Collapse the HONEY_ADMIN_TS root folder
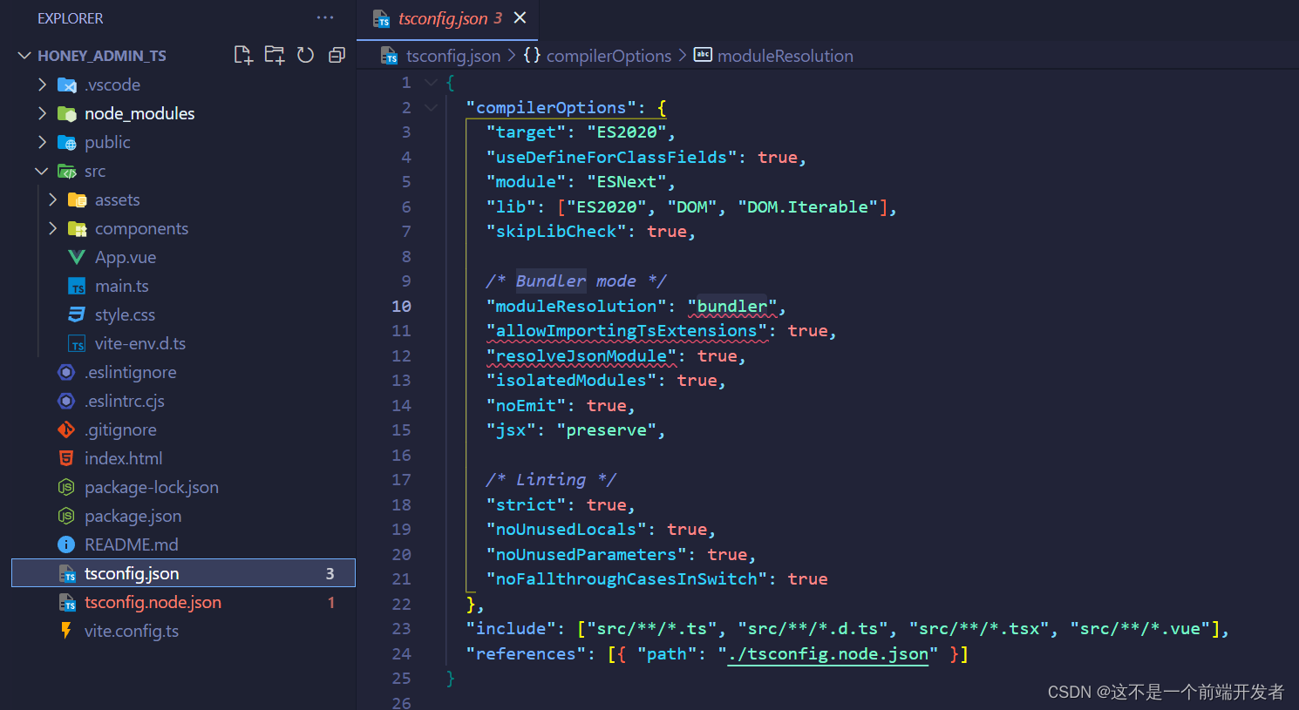This screenshot has width=1299, height=710. (x=24, y=56)
